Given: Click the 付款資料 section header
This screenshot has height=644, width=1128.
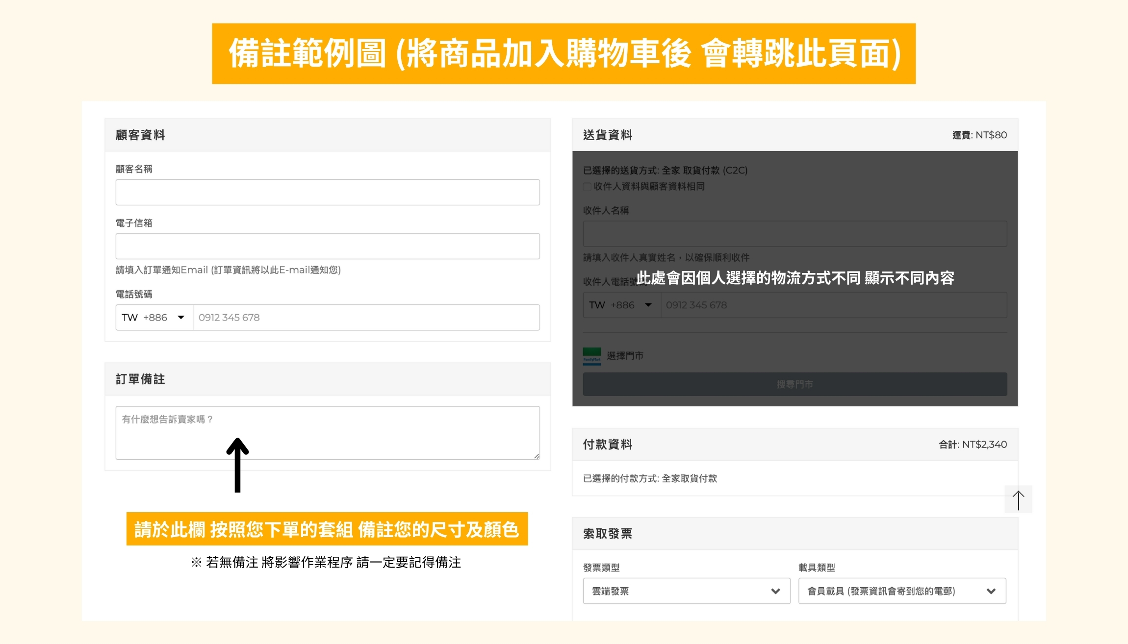Looking at the screenshot, I should tap(607, 445).
